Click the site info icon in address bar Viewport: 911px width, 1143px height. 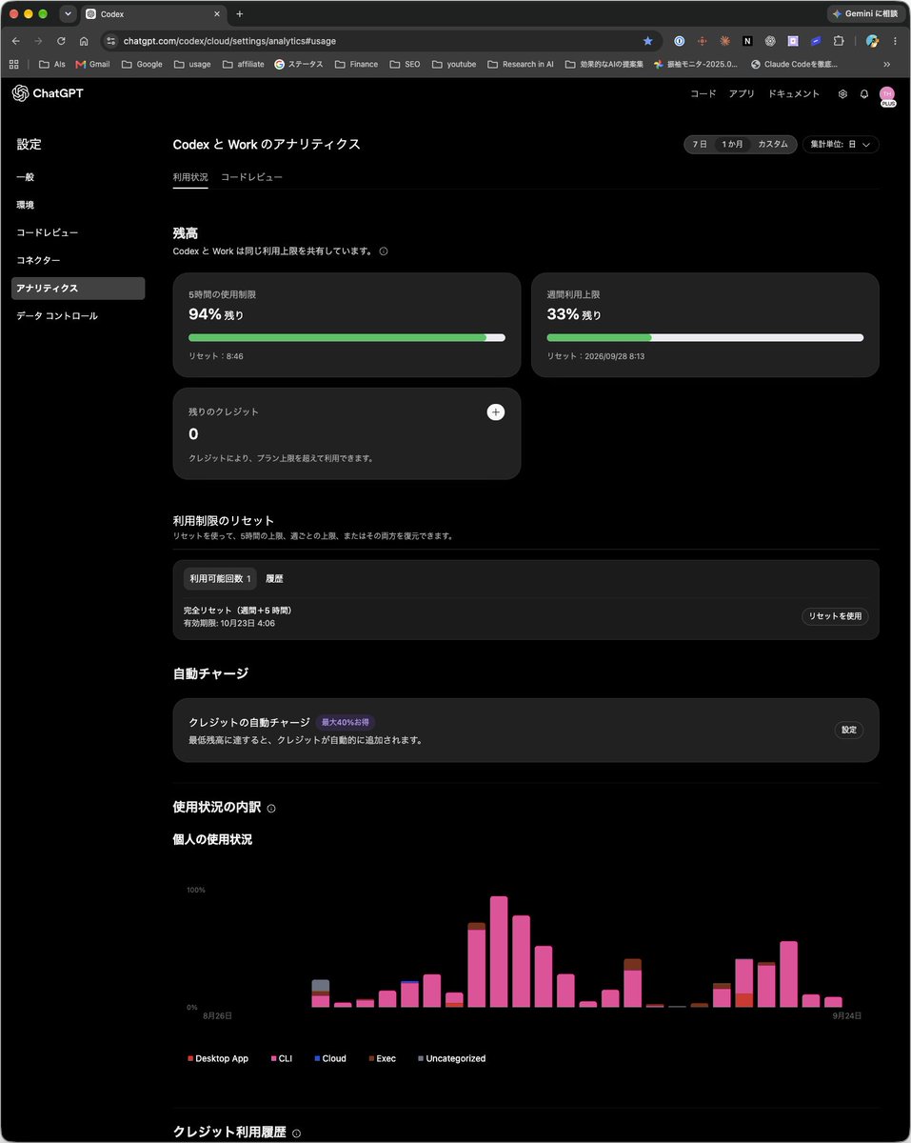(110, 41)
